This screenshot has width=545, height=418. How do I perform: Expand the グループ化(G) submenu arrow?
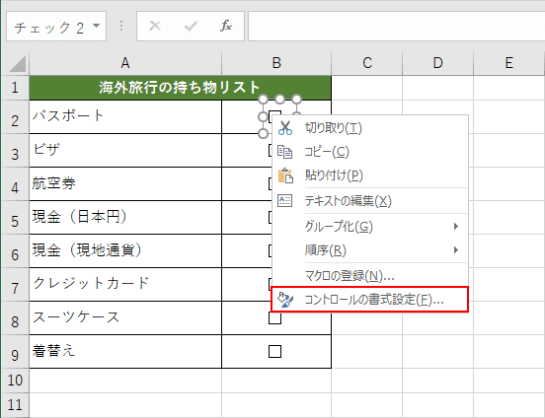pos(456,227)
